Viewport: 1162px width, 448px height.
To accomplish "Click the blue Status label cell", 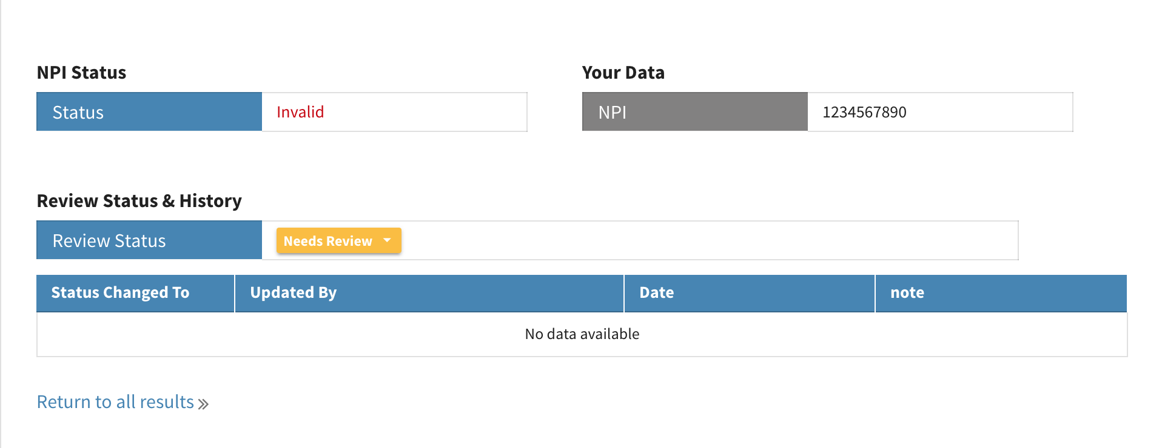I will point(149,112).
